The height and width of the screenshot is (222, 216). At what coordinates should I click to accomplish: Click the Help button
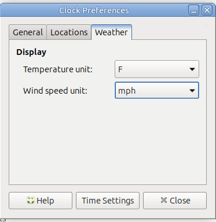pyautogui.click(x=41, y=201)
